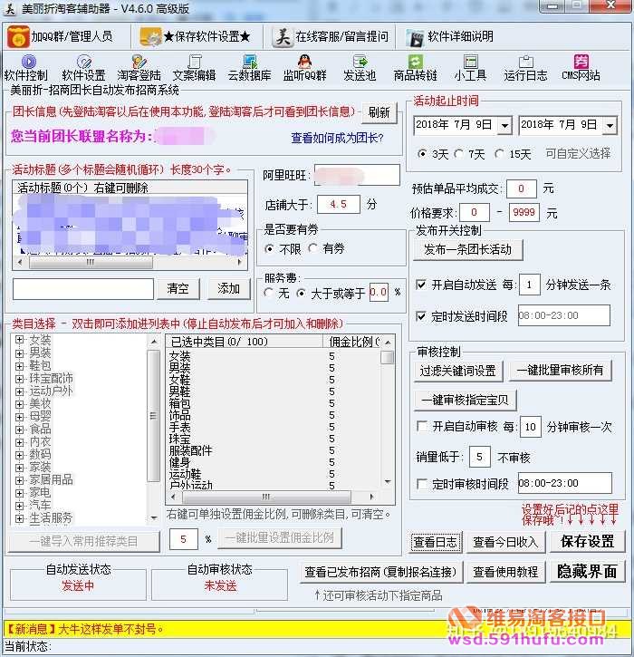The height and width of the screenshot is (657, 634).
Task: Expand the 女装 category tree node
Action: (x=19, y=340)
